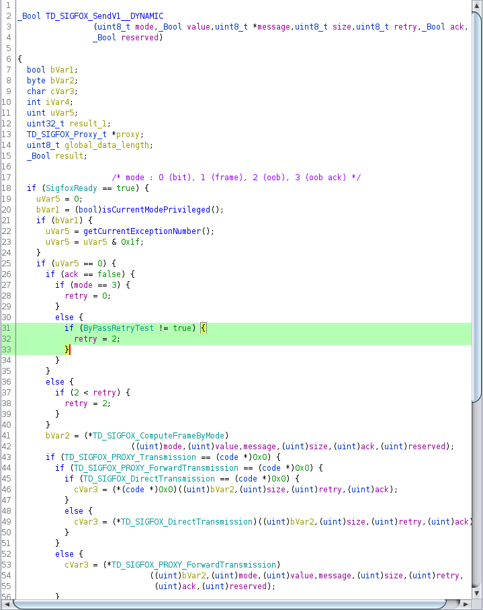
Task: Select the uVar5 declaration on line 11
Action: (62, 113)
